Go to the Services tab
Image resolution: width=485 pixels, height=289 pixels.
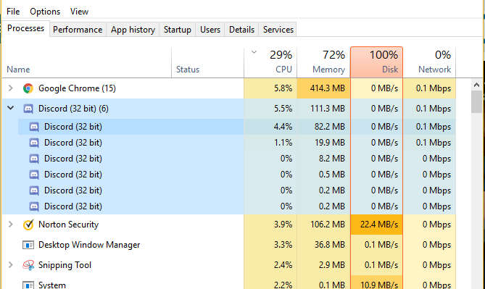coord(278,30)
